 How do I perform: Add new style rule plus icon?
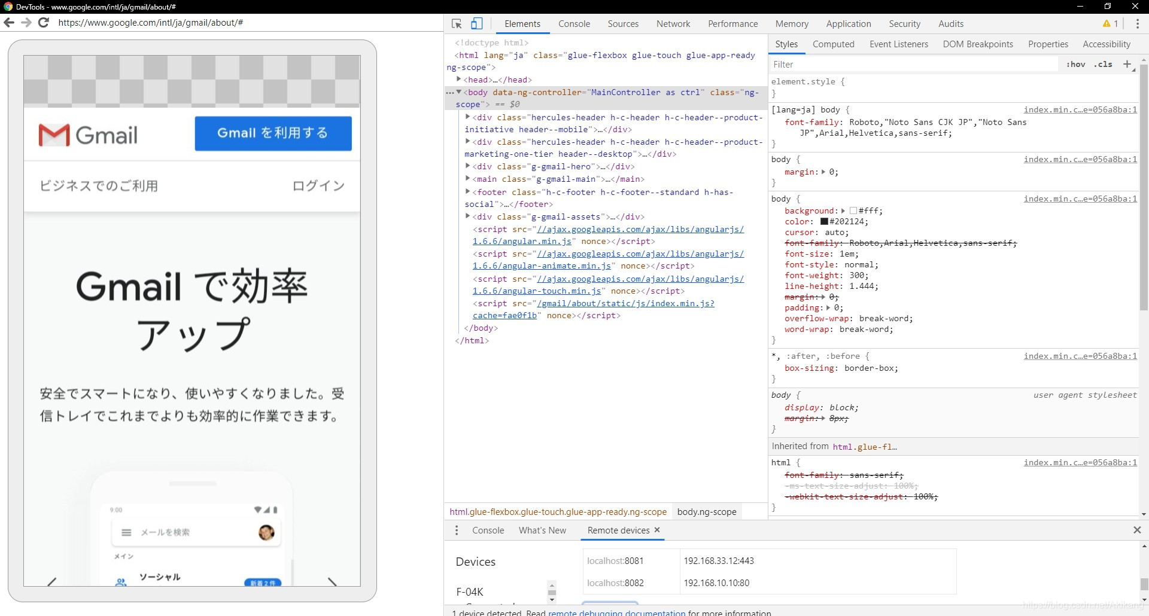[1127, 64]
